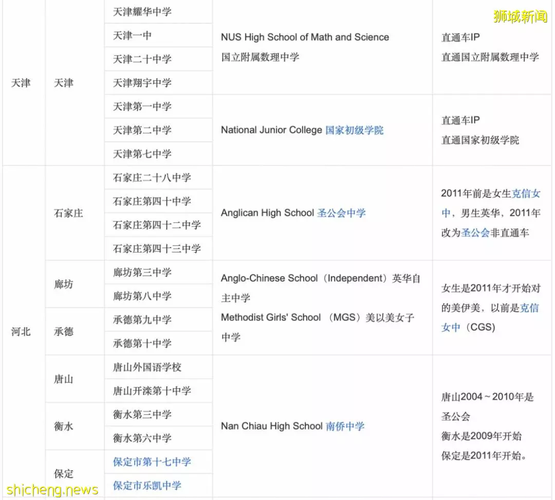Select the 承德第十中学 cell
This screenshot has height=500, width=555.
159,344
